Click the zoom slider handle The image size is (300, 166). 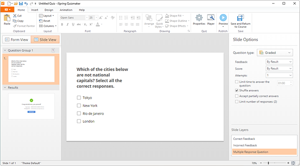(x=268, y=163)
